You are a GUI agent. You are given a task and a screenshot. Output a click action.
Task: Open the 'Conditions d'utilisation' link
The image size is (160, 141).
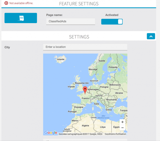click(x=115, y=134)
